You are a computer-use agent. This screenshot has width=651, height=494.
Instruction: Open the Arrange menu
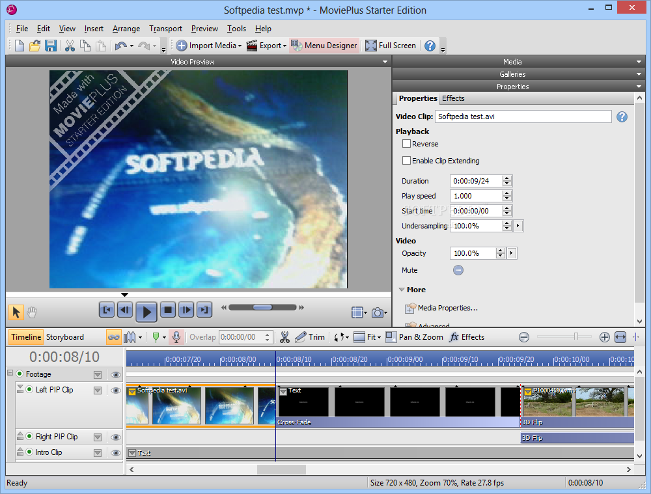(x=126, y=29)
